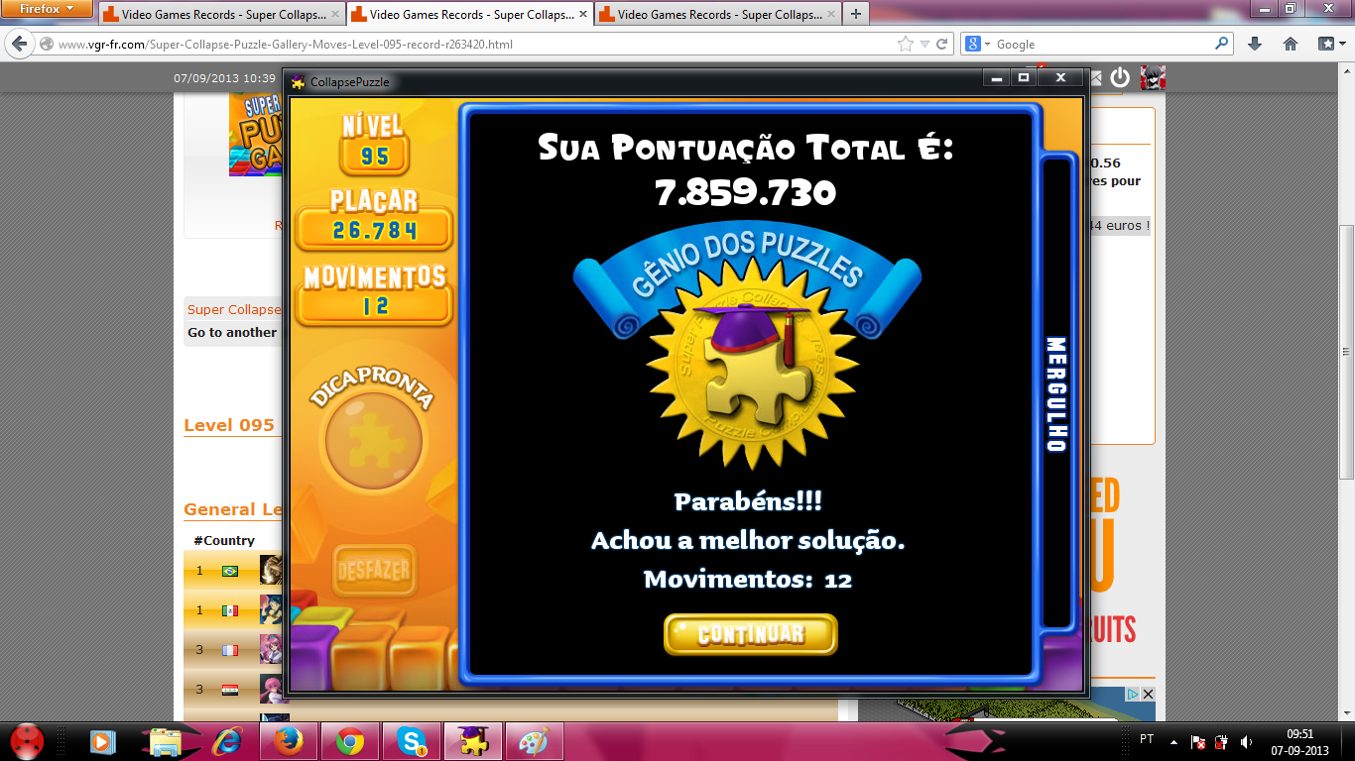Image resolution: width=1355 pixels, height=761 pixels.
Task: Click the power logout icon on site
Action: click(1120, 77)
